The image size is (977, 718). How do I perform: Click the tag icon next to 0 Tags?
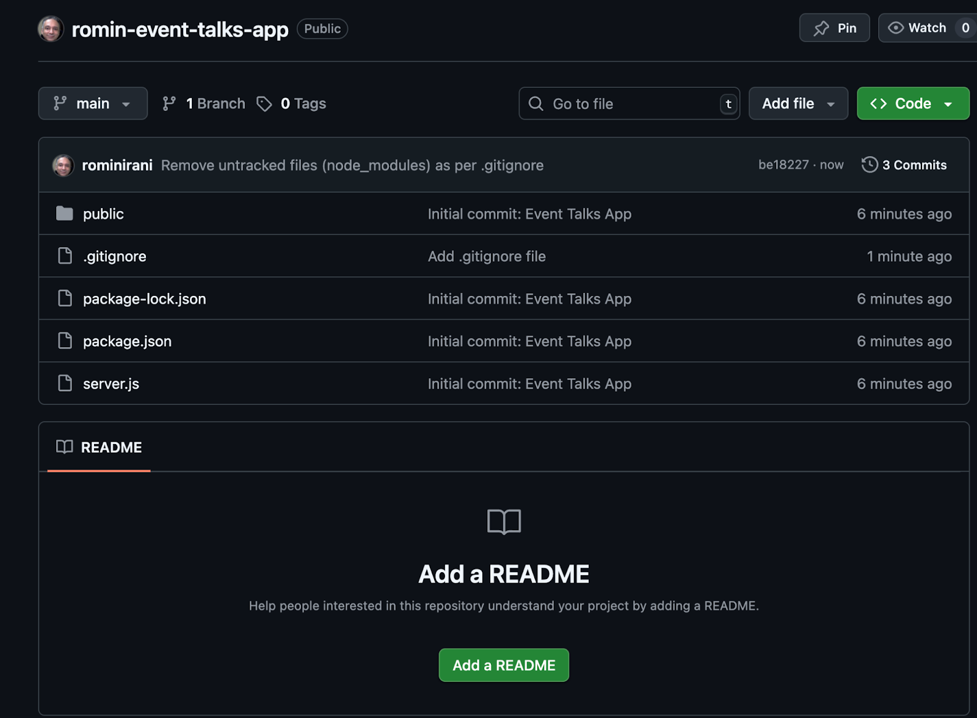pos(264,103)
